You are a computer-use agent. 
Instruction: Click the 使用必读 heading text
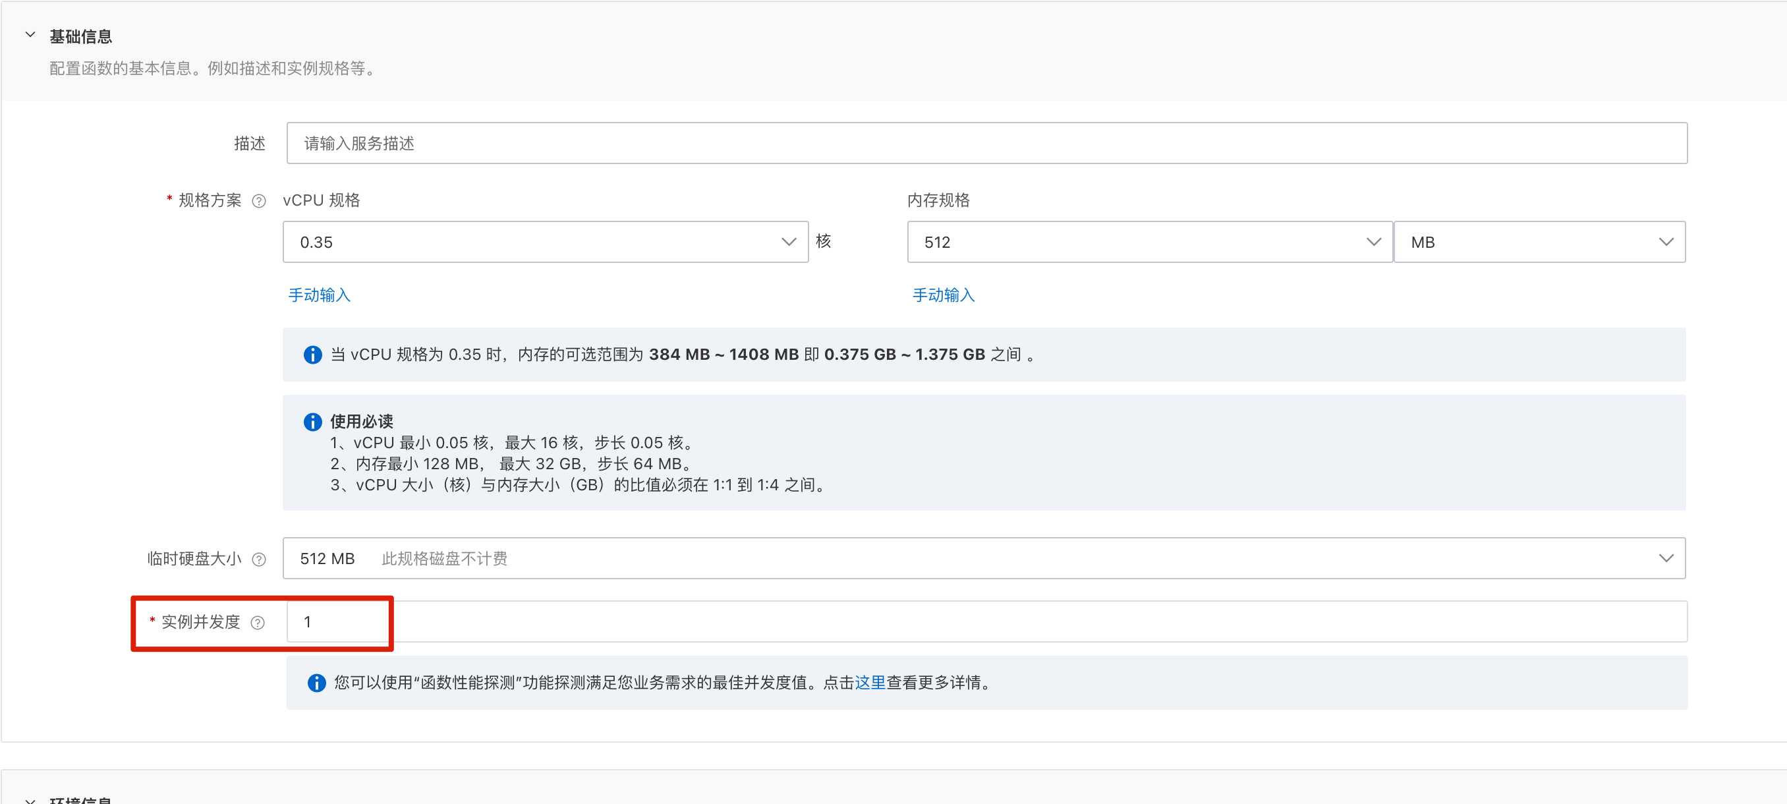(x=362, y=421)
